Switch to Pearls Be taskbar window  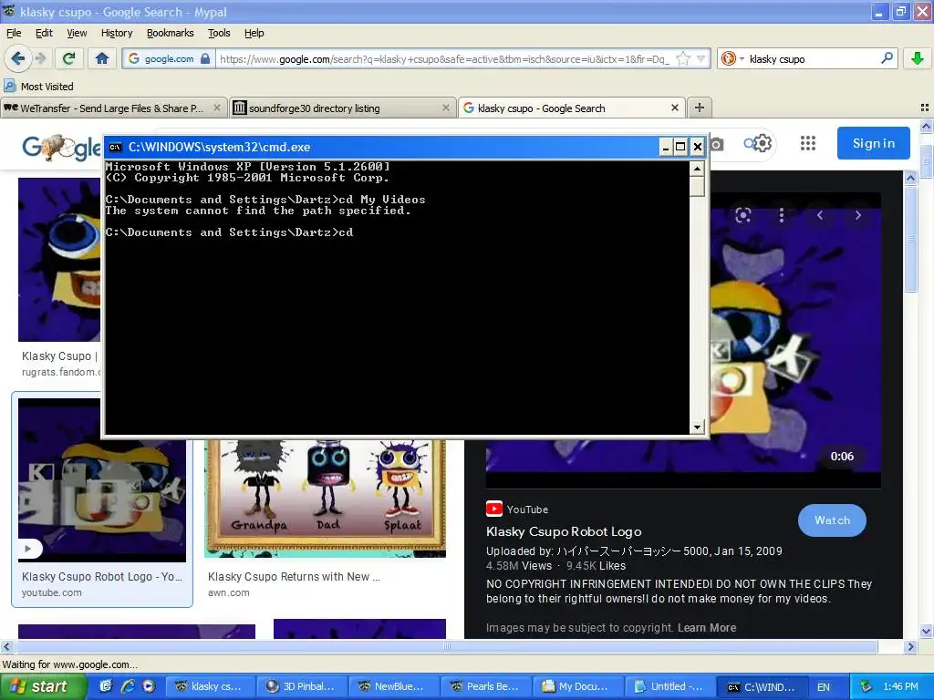point(485,686)
